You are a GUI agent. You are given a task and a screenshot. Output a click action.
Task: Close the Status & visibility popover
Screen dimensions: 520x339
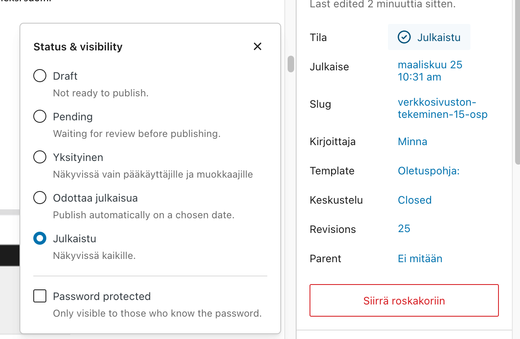coord(257,47)
